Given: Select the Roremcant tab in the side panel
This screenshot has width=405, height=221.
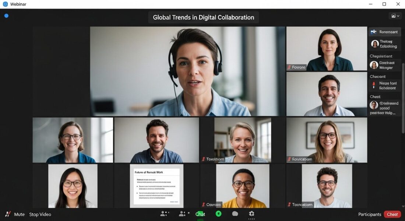Looking at the screenshot, I should [384, 32].
